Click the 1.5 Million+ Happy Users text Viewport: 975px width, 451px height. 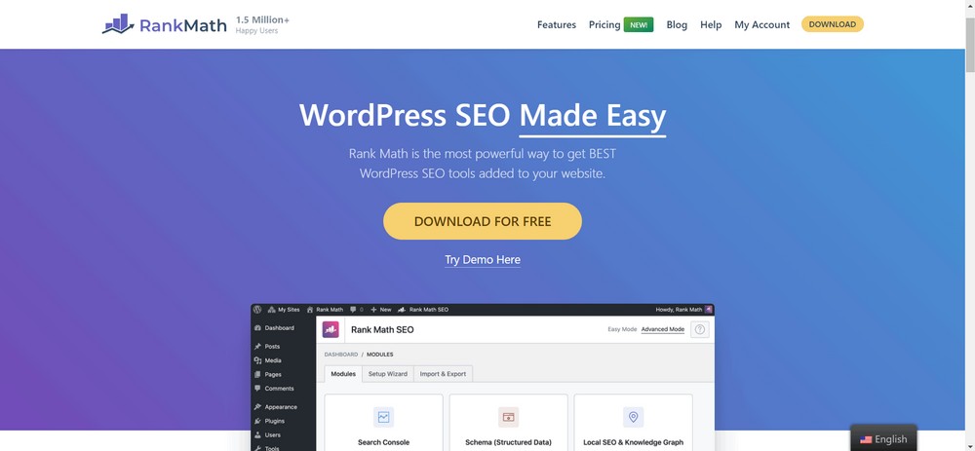pos(262,25)
